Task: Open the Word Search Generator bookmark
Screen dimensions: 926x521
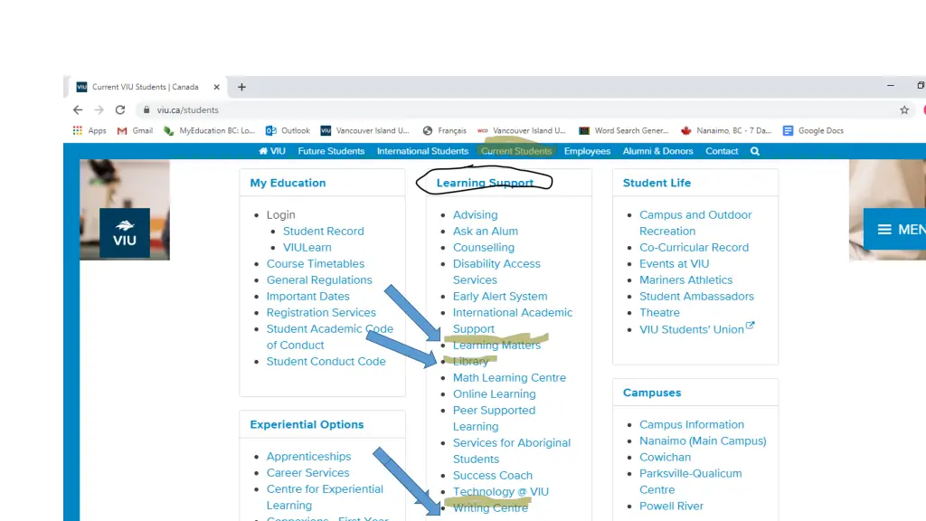Action: click(x=624, y=130)
